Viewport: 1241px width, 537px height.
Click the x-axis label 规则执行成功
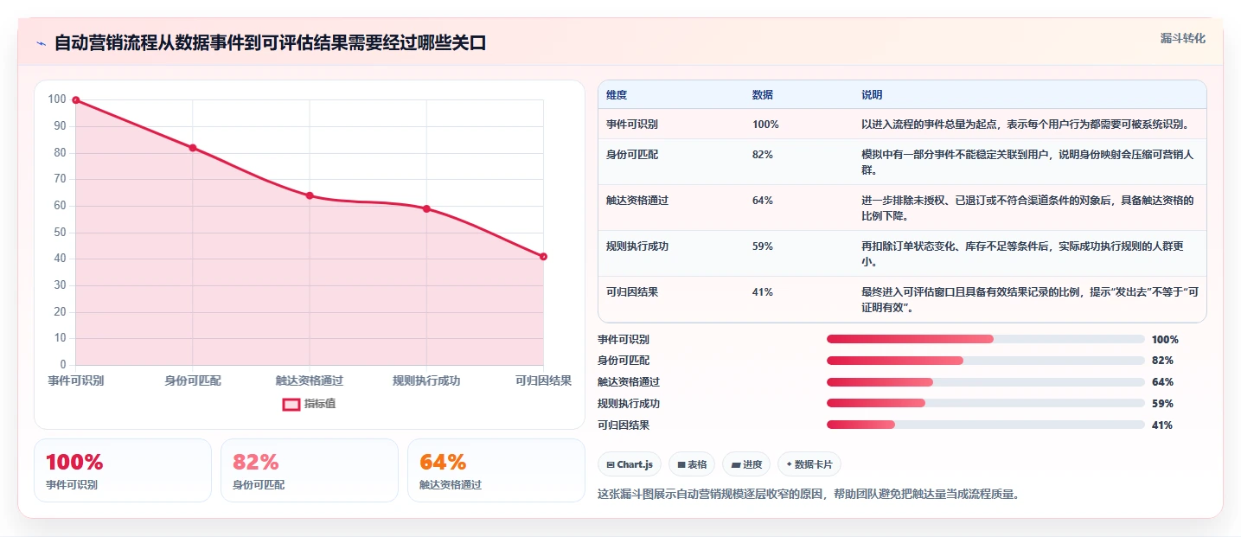426,380
